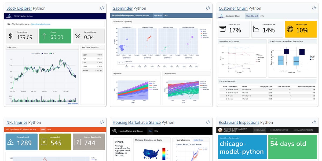
Task: Click the DemoCo logo in Stock Tracker header
Action: (9, 16)
